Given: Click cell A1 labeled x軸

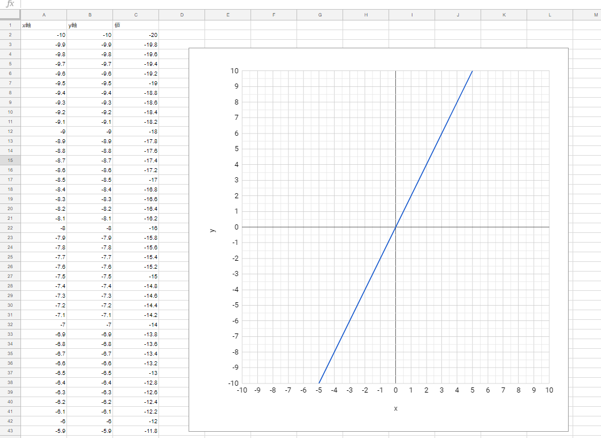Looking at the screenshot, I should [x=44, y=25].
